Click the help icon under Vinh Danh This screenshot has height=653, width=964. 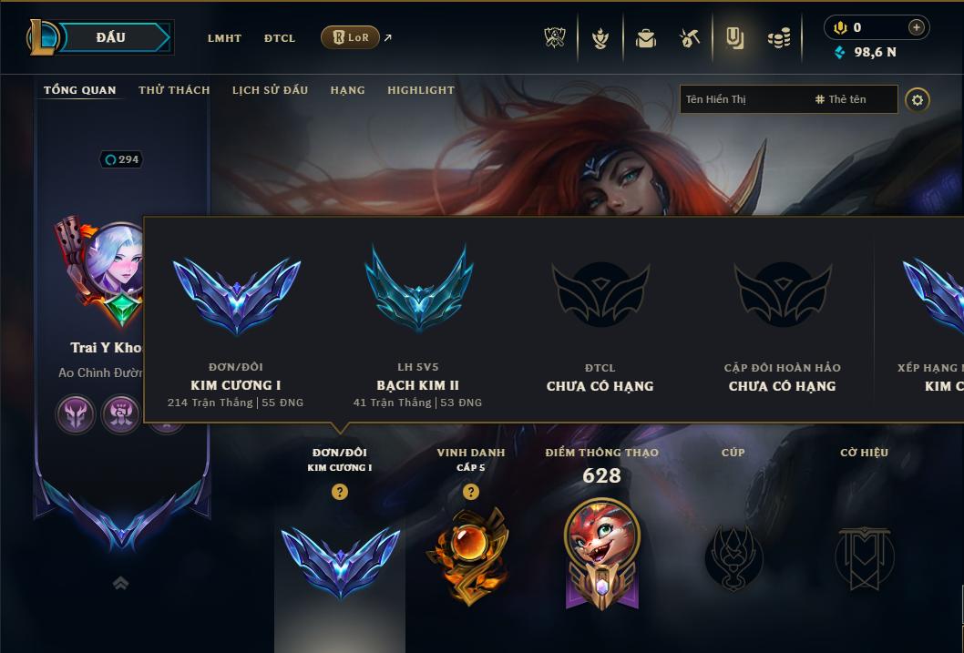471,492
